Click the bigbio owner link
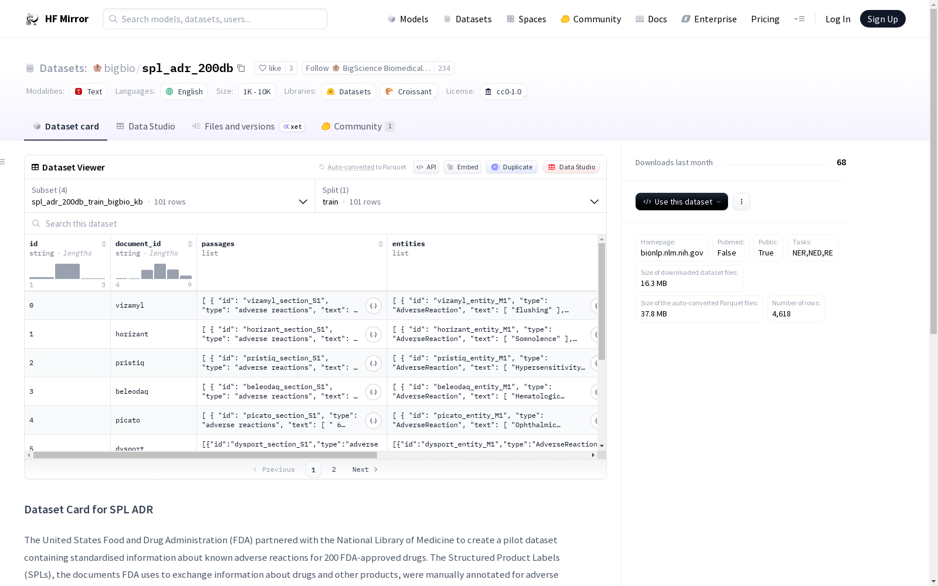Screen dimensions: 938x586 [120, 68]
